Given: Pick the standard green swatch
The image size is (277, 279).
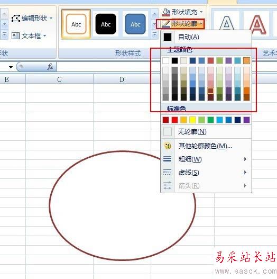Looking at the screenshot, I should point(210,120).
